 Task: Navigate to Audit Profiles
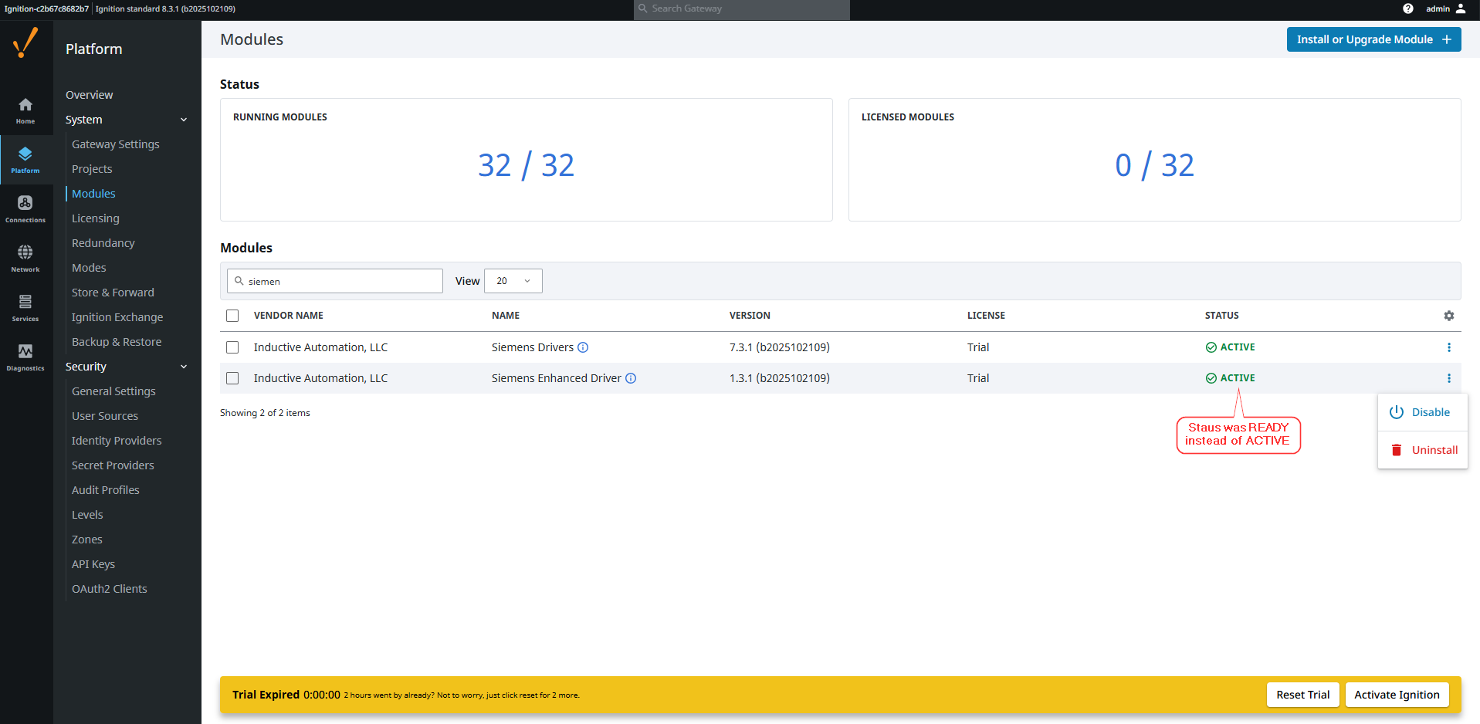click(x=106, y=490)
